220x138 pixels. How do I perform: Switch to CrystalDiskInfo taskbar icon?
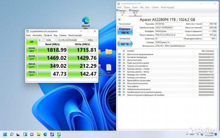tap(52, 134)
